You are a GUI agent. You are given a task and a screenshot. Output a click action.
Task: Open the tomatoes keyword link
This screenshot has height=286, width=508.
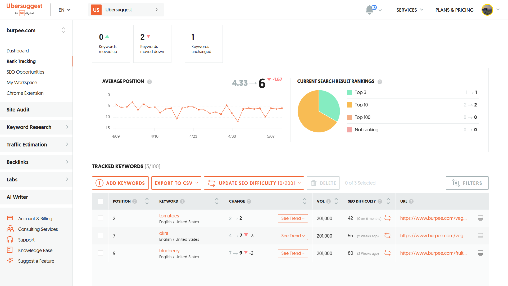point(169,216)
